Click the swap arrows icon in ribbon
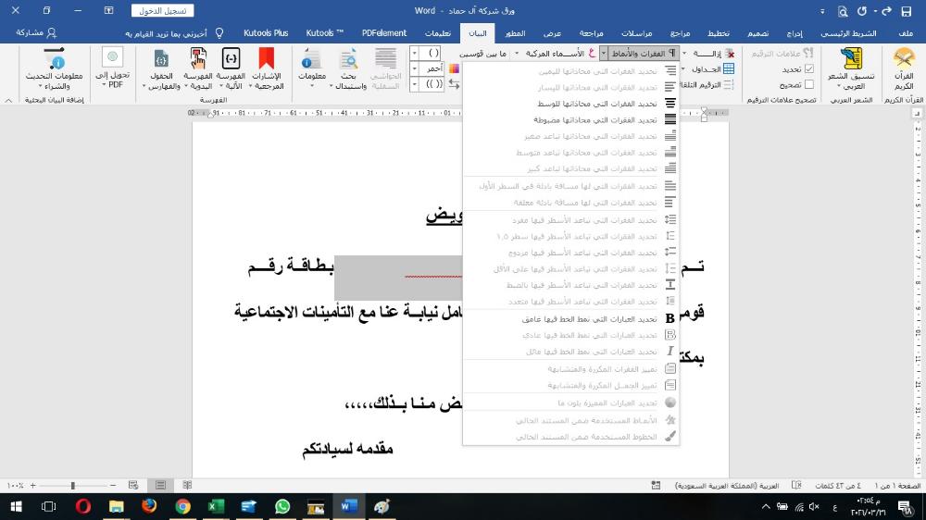926x520 pixels. coord(454,84)
